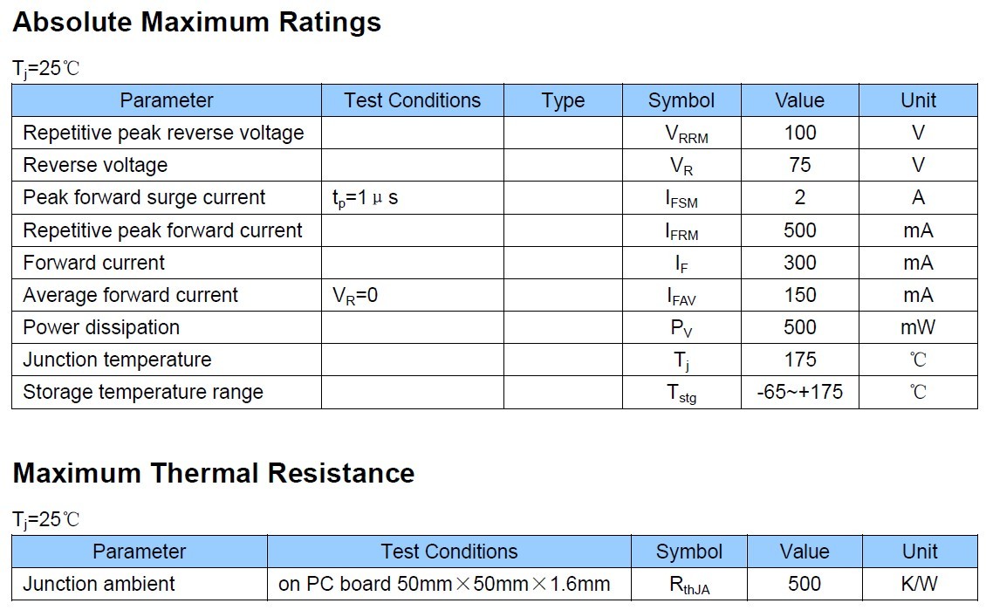Viewport: 986px width, 610px height.
Task: Click the Repetitive peak forward current row
Action: coord(162,230)
